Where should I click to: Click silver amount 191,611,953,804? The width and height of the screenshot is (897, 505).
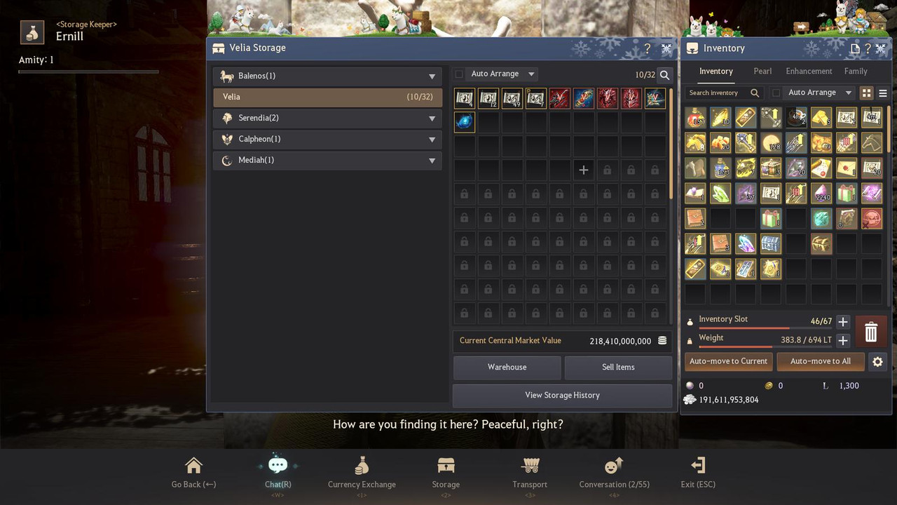(x=729, y=400)
